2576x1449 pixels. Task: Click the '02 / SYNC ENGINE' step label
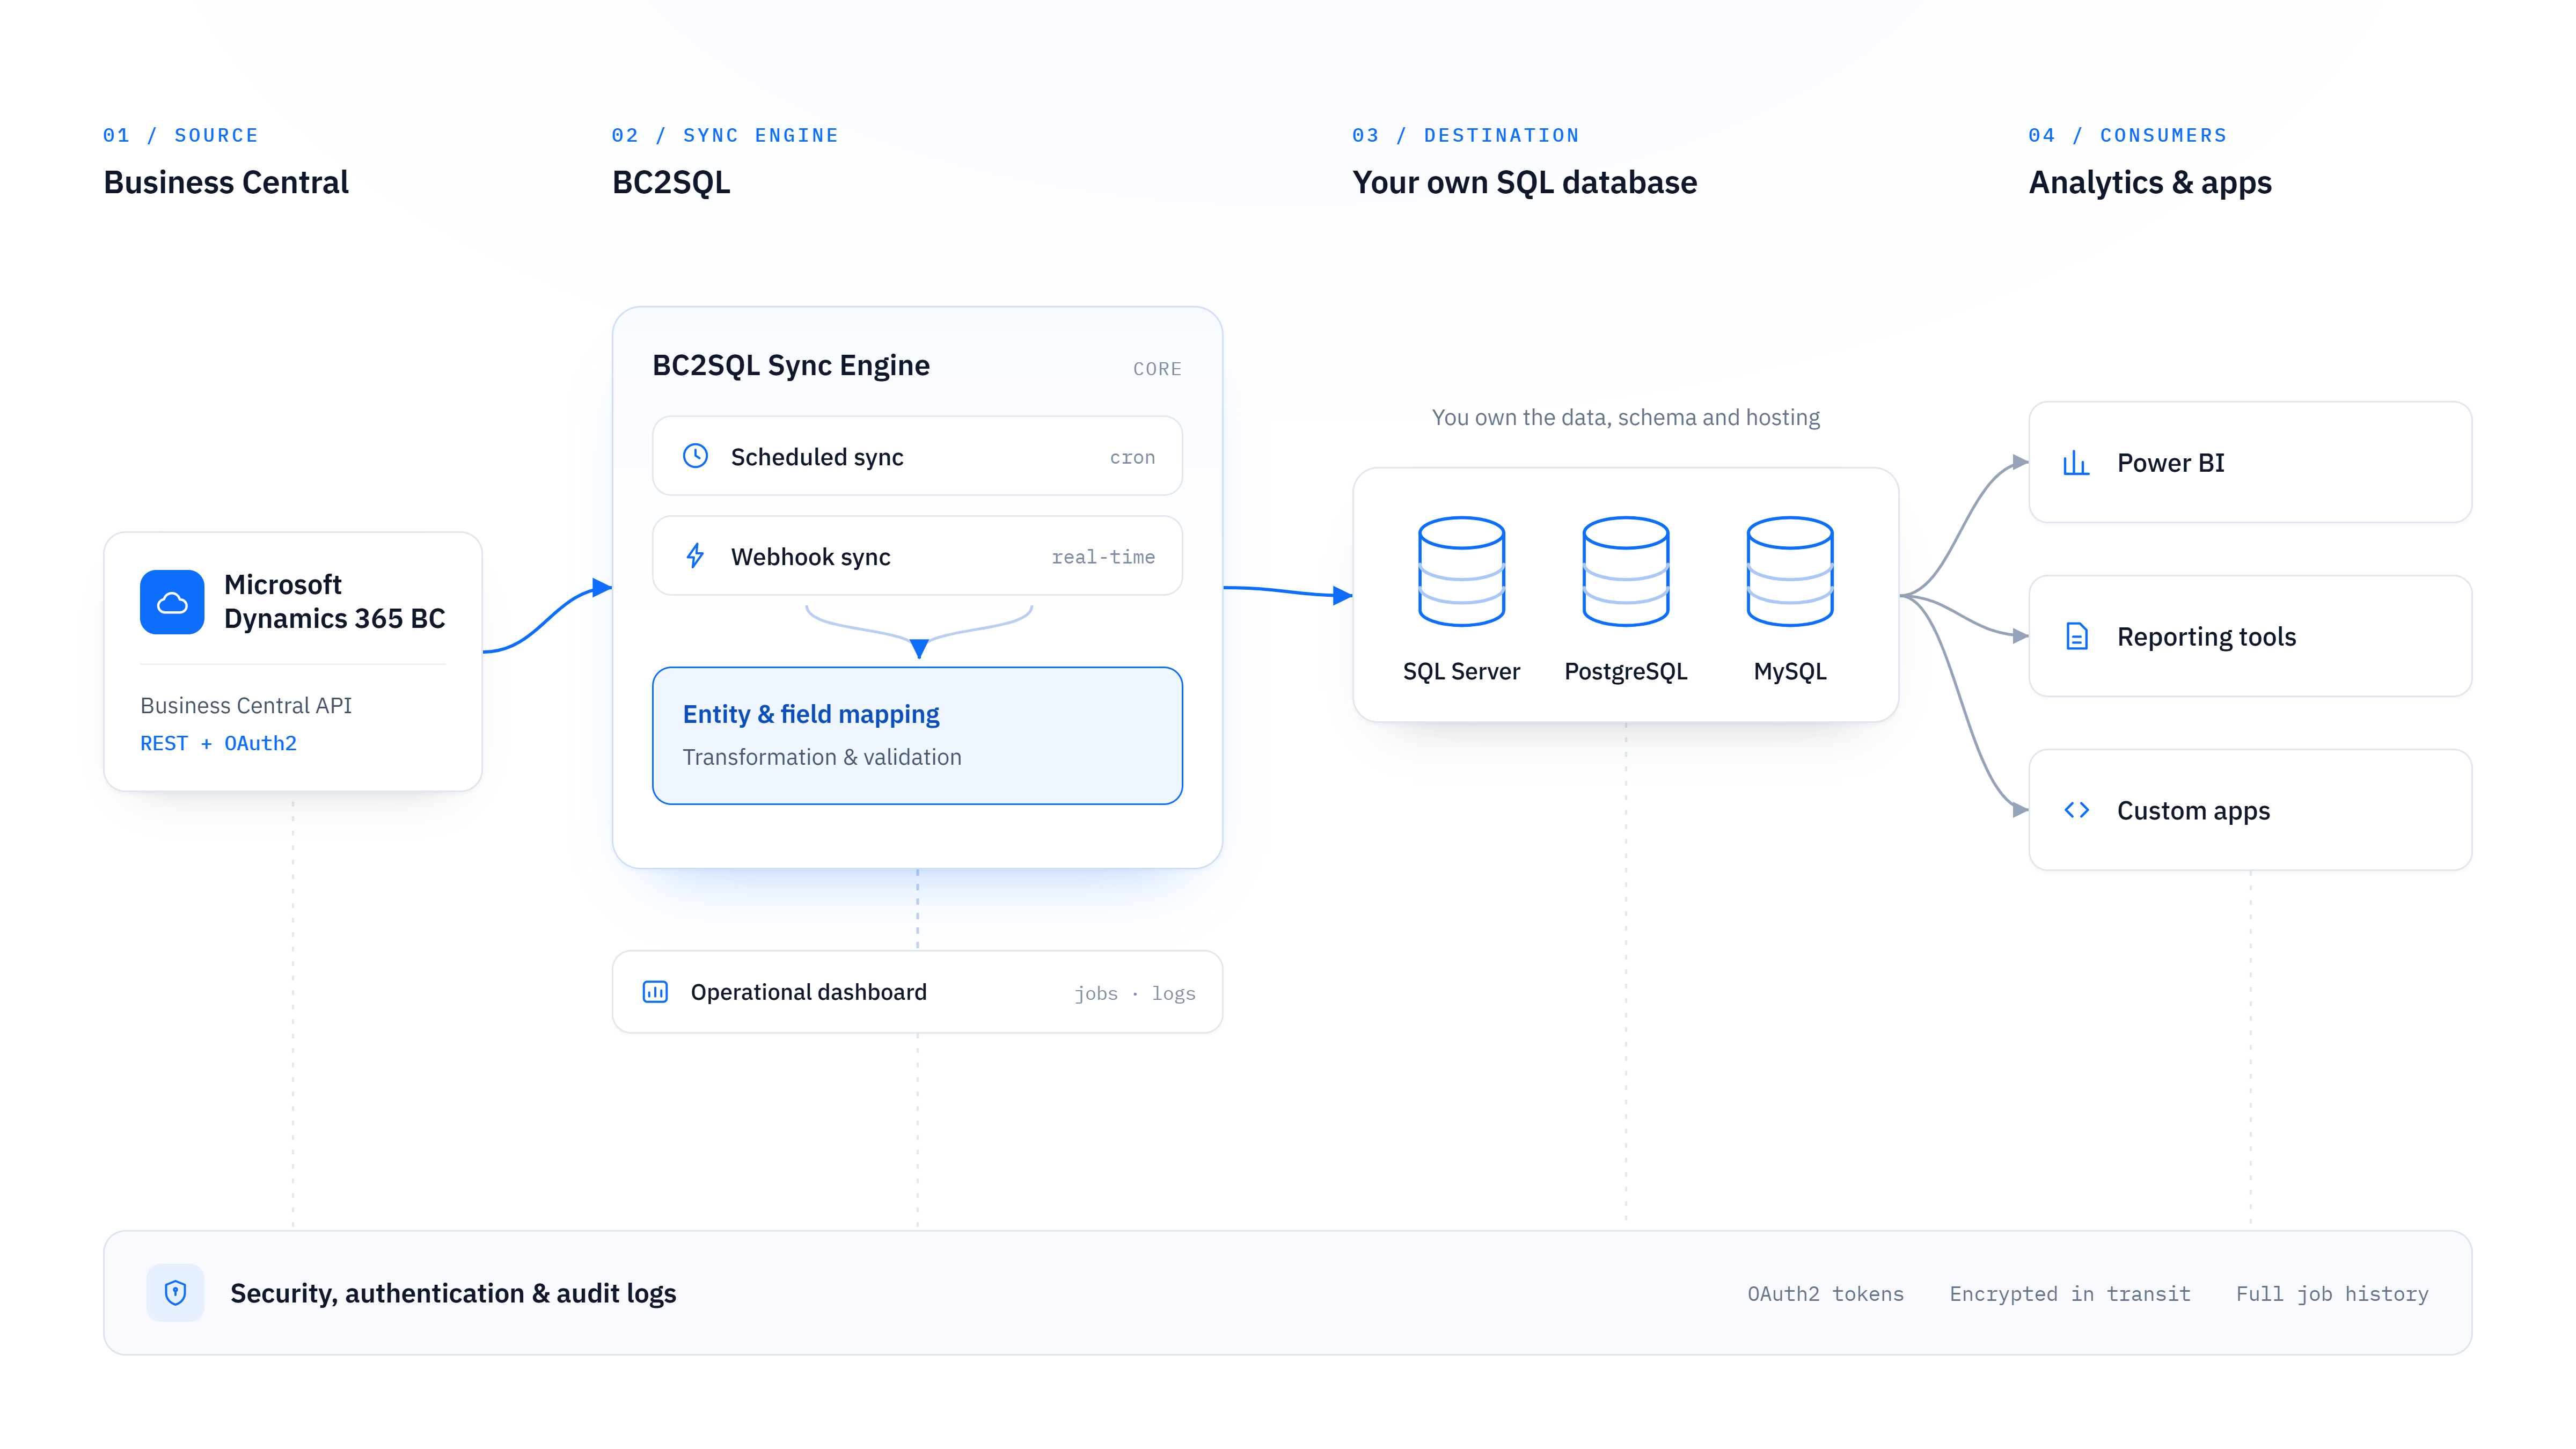[725, 136]
